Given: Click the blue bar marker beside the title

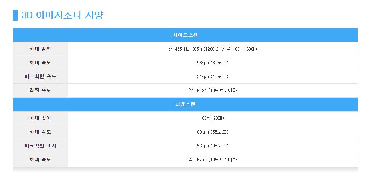Looking at the screenshot, I should click(15, 15).
